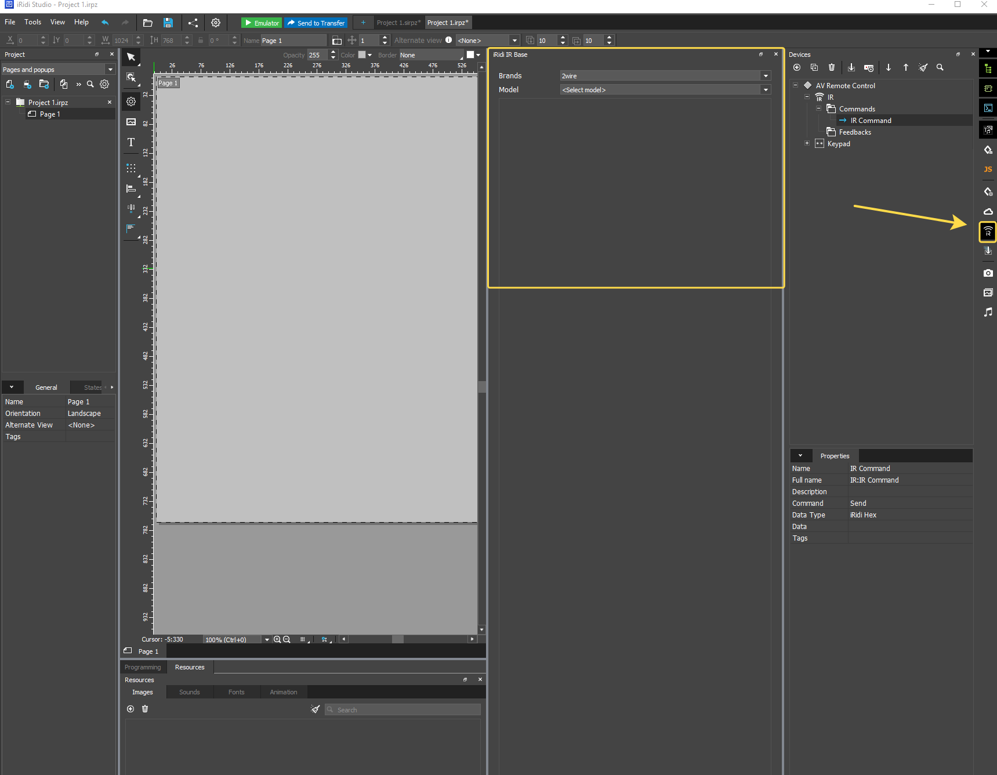Select the Text tool in canvas toolbar

(131, 142)
